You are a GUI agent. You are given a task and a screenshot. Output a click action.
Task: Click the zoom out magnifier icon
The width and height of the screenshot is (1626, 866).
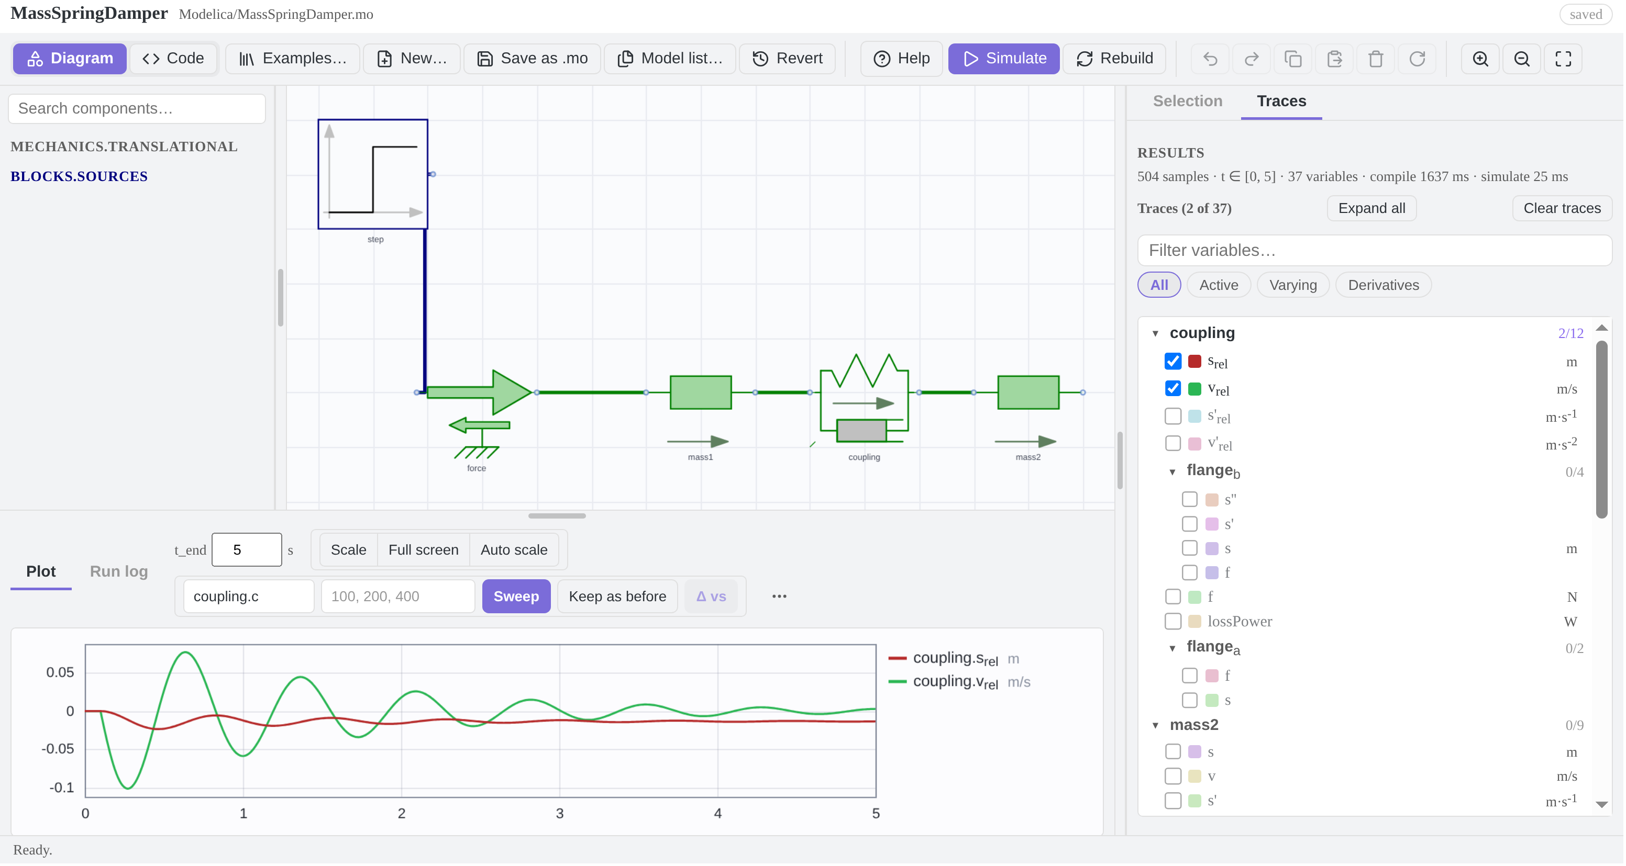tap(1522, 59)
